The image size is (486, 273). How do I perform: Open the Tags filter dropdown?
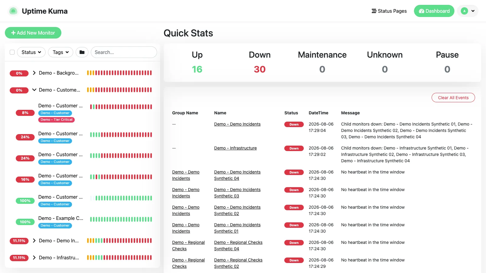tap(60, 52)
